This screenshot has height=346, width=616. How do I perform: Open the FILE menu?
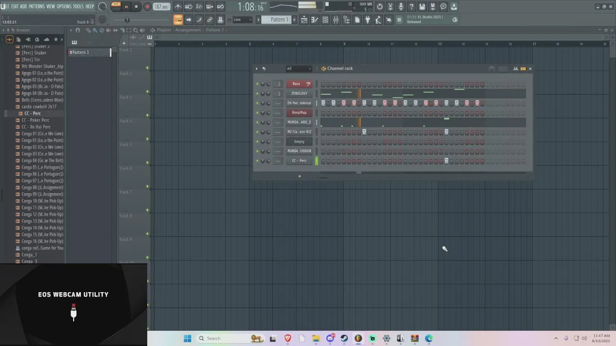[x=5, y=7]
